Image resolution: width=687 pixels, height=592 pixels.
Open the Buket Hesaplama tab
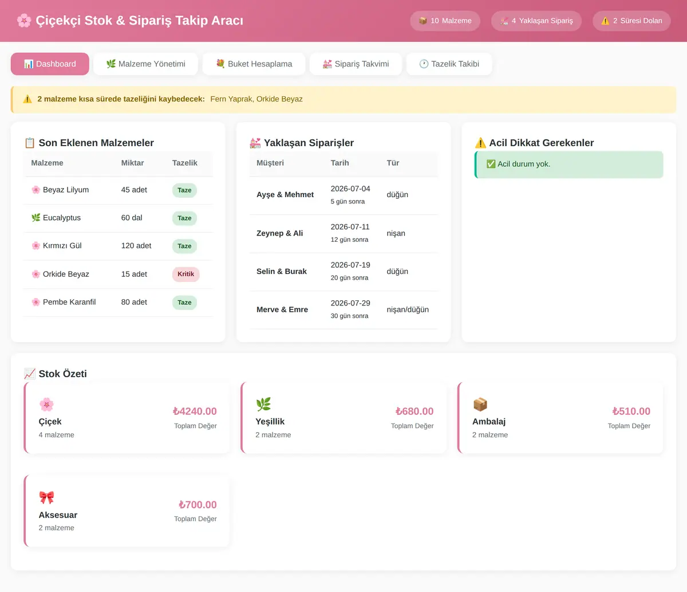pyautogui.click(x=254, y=64)
